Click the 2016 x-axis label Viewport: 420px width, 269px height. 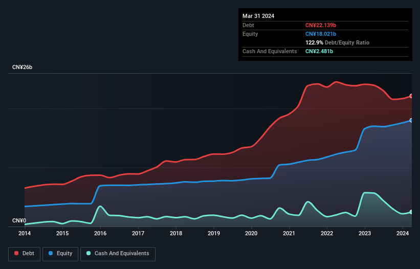(x=100, y=233)
